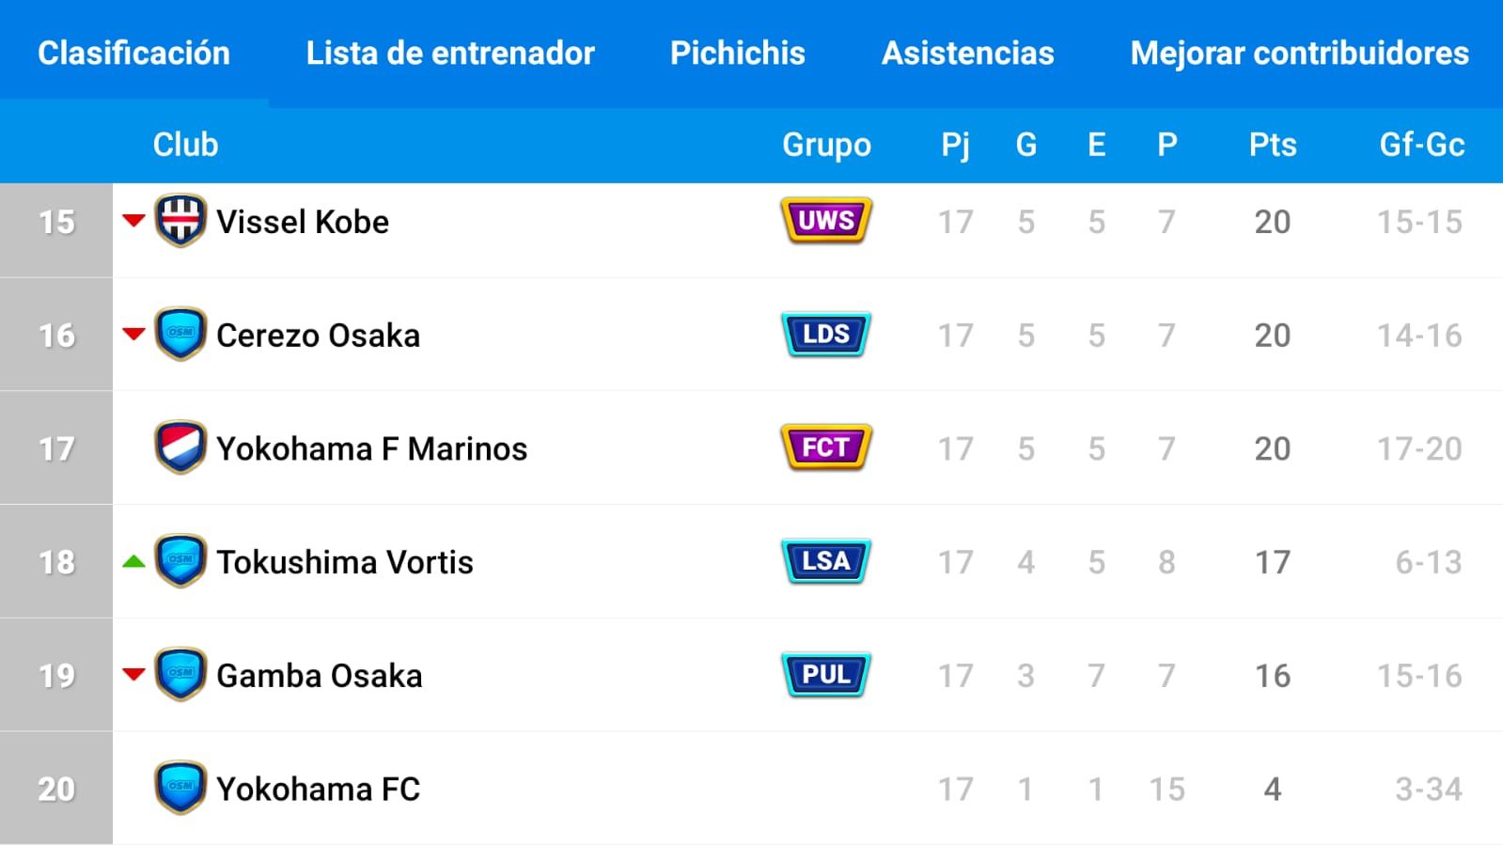Open the LSA group badge
This screenshot has height=845, width=1503.
tap(826, 561)
